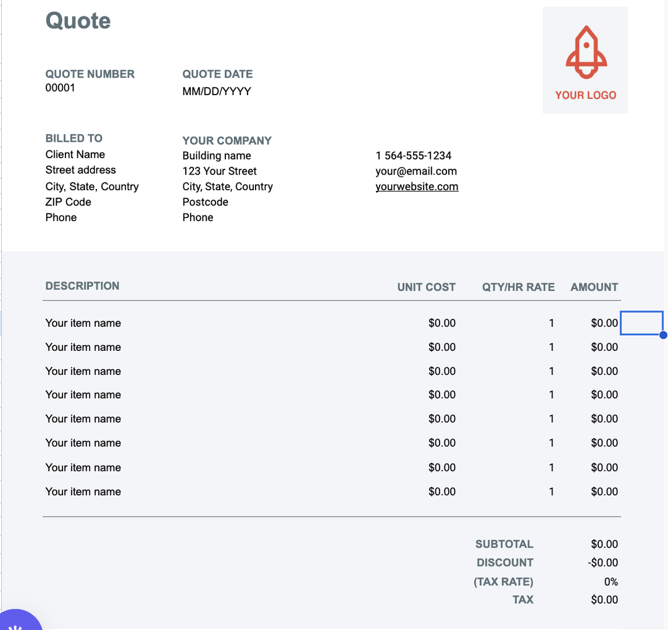This screenshot has height=630, width=668.
Task: Click the TAX value $0.00
Action: [x=604, y=600]
